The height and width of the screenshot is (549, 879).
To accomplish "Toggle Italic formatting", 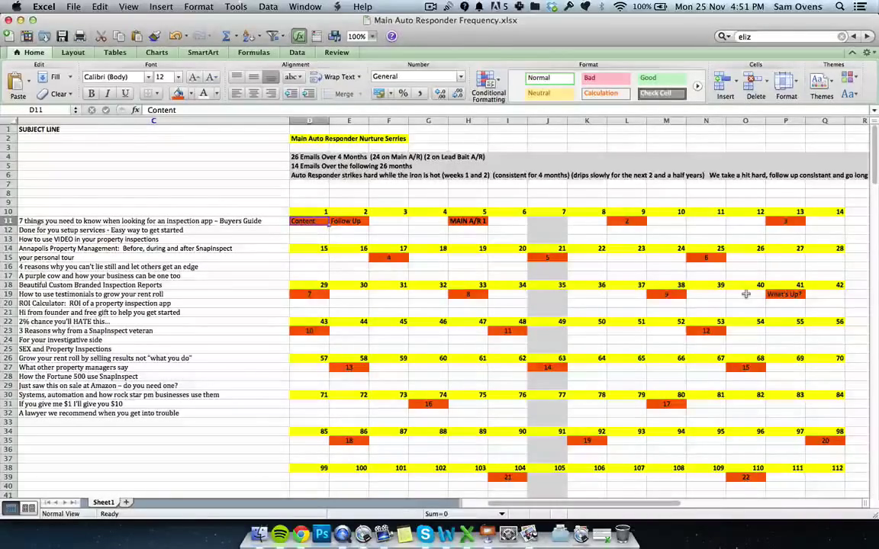I will [x=108, y=94].
